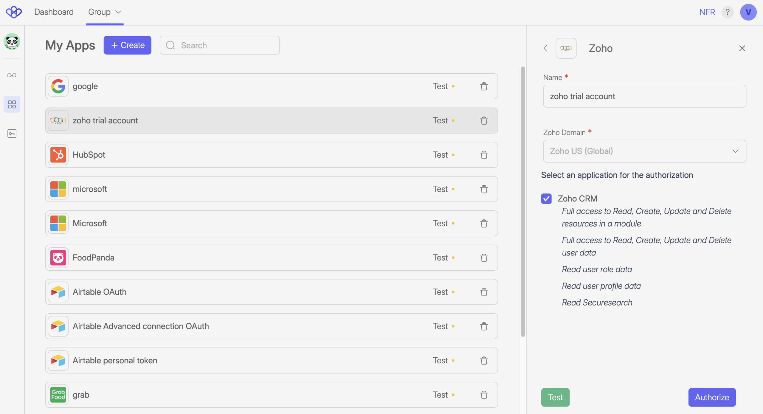Click the app logo in top-left corner
The image size is (763, 414).
(14, 12)
